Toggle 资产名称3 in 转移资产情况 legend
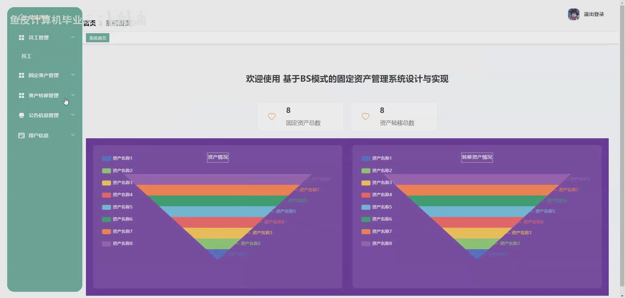625x298 pixels. [377, 183]
